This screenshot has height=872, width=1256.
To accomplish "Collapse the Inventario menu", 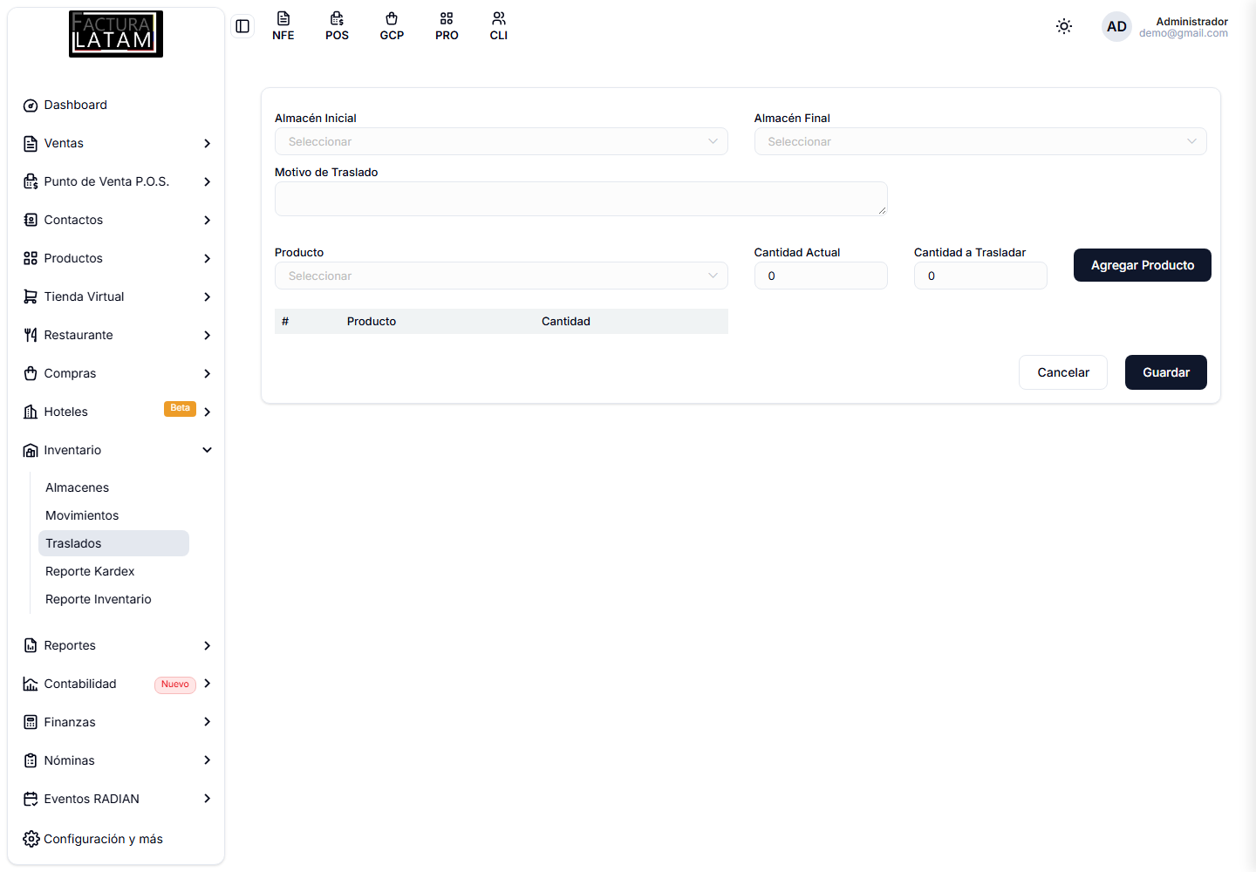I will (x=117, y=450).
